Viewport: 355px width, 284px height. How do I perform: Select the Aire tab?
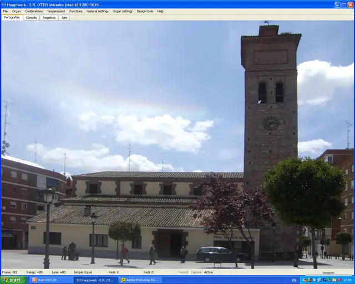[x=64, y=18]
